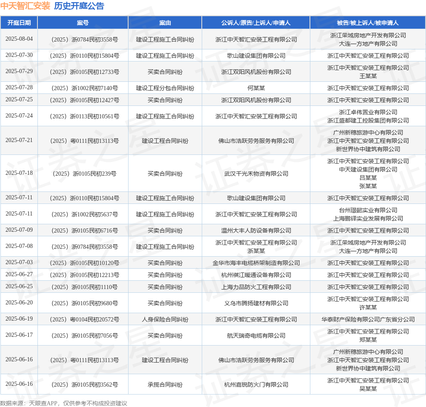426x407 pixels.
Task: Click the 公诉人/原告/上诉人/申请人 column header
Action: click(256, 23)
